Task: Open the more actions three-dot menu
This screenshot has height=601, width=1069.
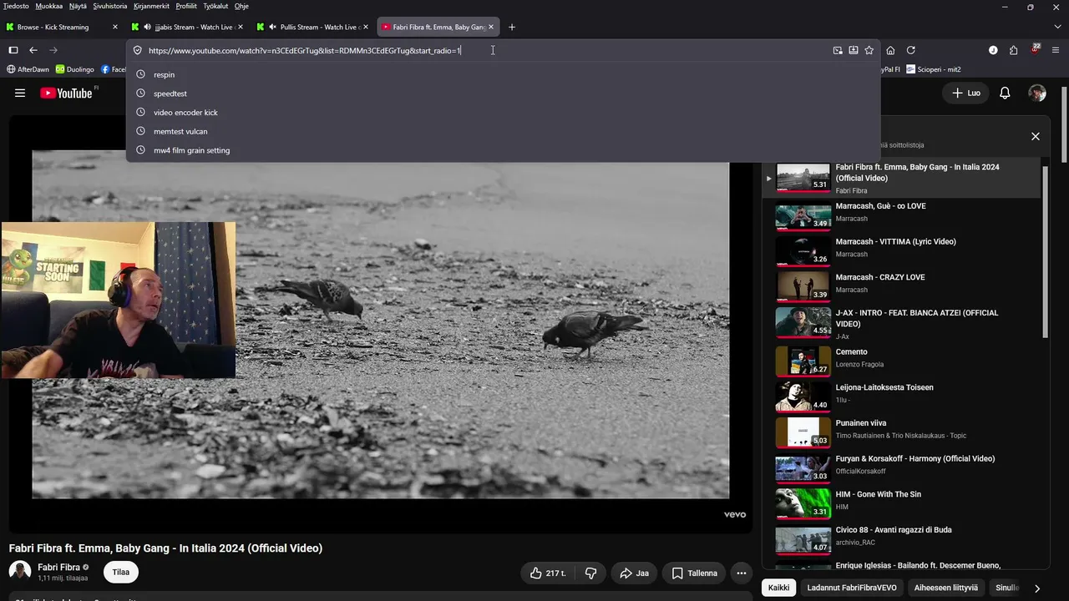Action: pyautogui.click(x=741, y=573)
